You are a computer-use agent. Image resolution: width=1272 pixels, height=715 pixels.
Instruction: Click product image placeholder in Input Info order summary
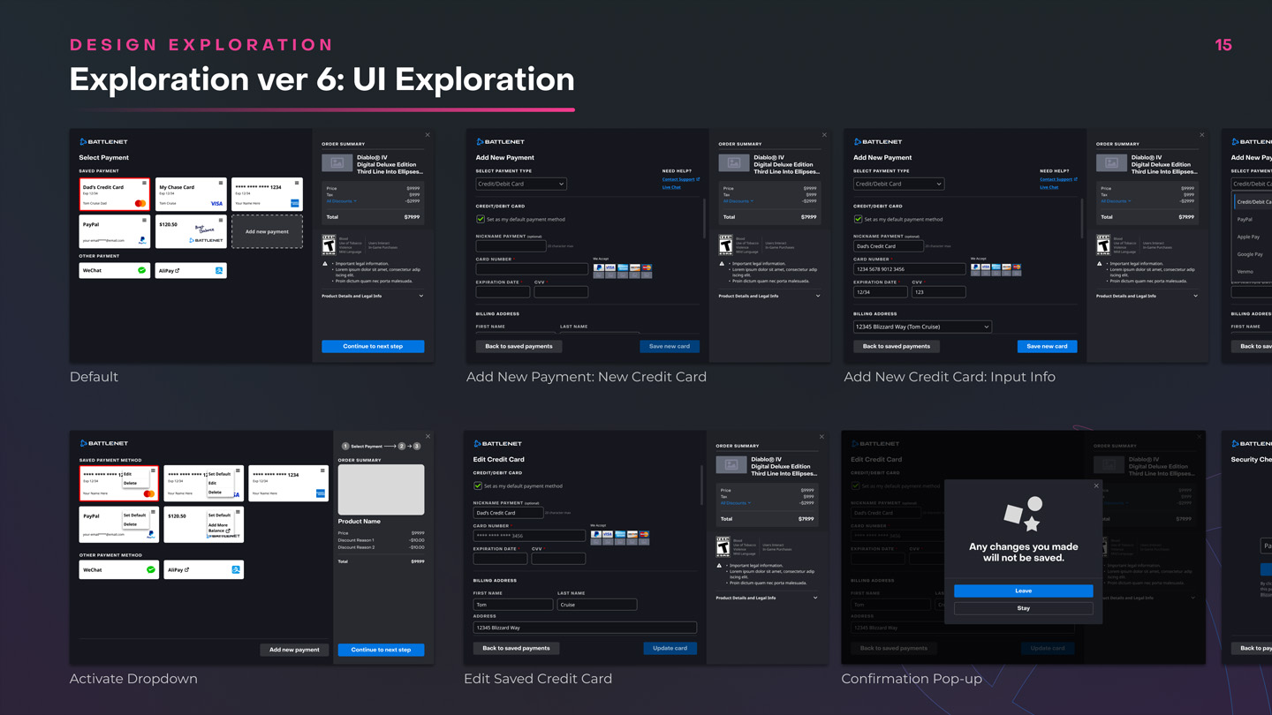[x=1111, y=163]
